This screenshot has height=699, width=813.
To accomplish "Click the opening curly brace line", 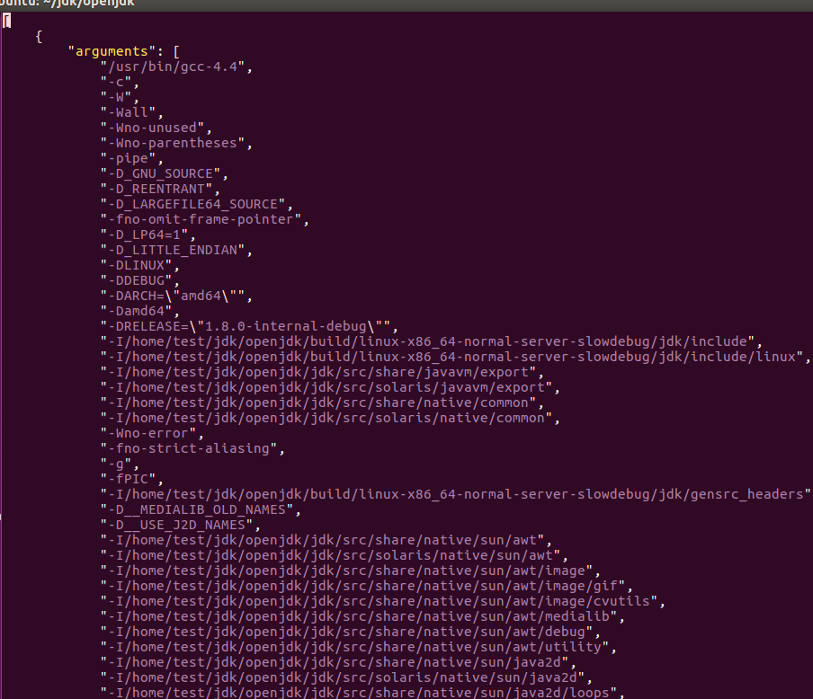I will [x=39, y=36].
